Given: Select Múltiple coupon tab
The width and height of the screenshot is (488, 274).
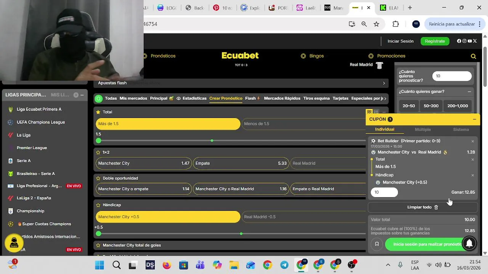Looking at the screenshot, I should (423, 130).
